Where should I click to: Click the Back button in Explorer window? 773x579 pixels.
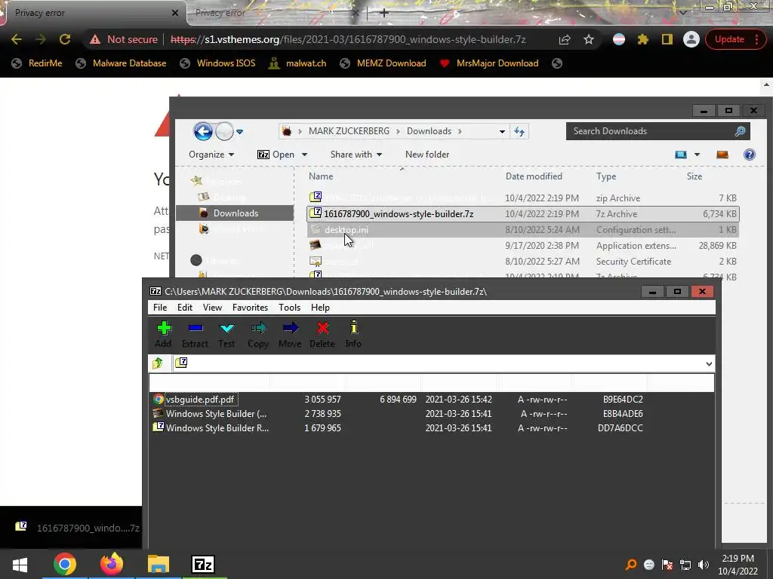tap(203, 131)
